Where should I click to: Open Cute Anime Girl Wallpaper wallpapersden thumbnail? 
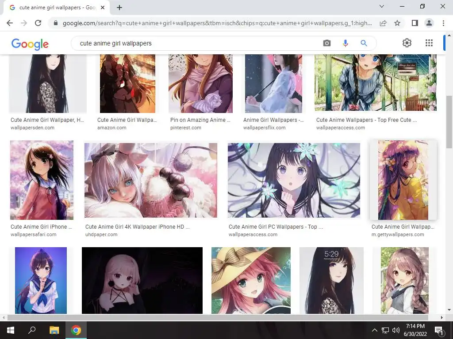tap(48, 83)
